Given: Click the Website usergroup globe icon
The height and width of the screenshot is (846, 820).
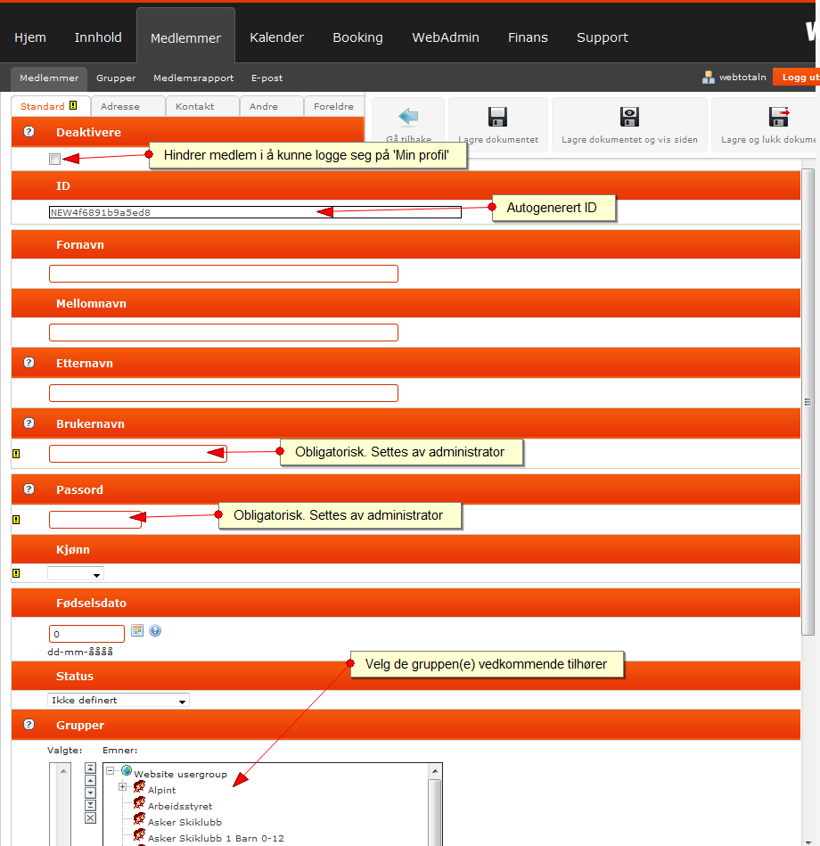Looking at the screenshot, I should pyautogui.click(x=127, y=770).
